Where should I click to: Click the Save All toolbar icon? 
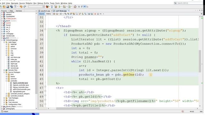point(12,7)
